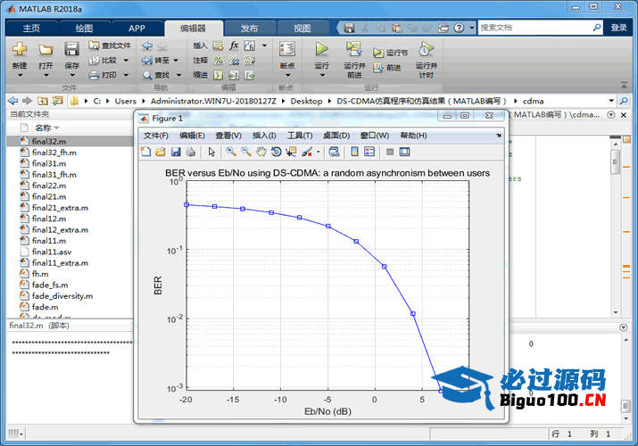Click Figure 1 insert colorbar icon
This screenshot has height=446, width=638.
[354, 152]
